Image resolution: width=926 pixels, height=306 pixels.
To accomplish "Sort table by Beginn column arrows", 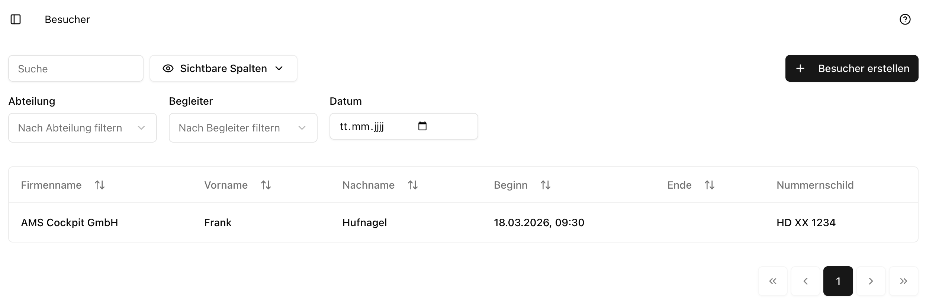I will pyautogui.click(x=546, y=185).
